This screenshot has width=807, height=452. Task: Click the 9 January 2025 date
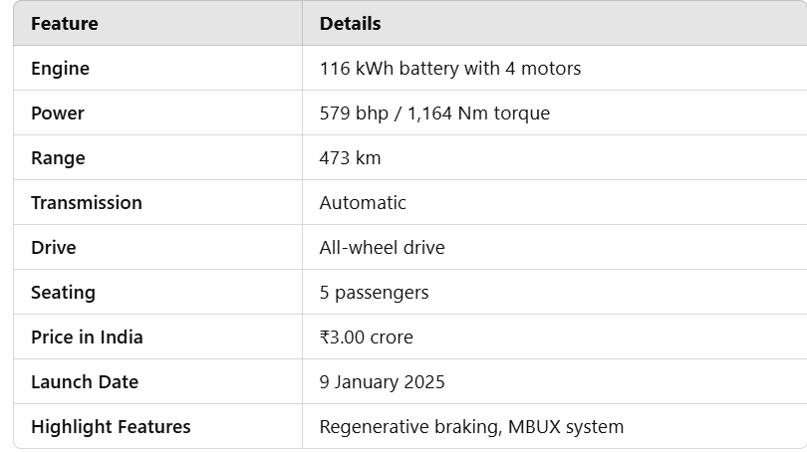382,382
